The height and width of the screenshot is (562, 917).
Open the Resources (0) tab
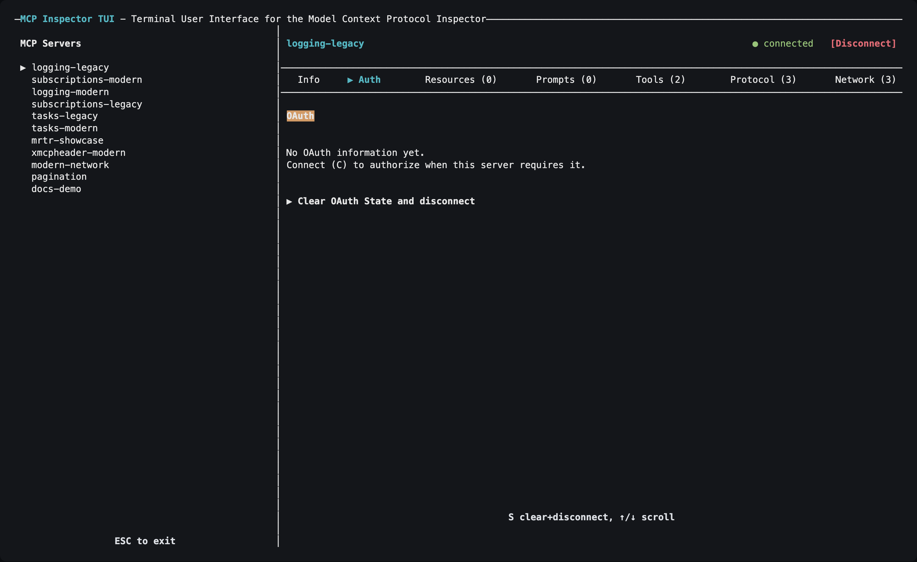click(461, 79)
